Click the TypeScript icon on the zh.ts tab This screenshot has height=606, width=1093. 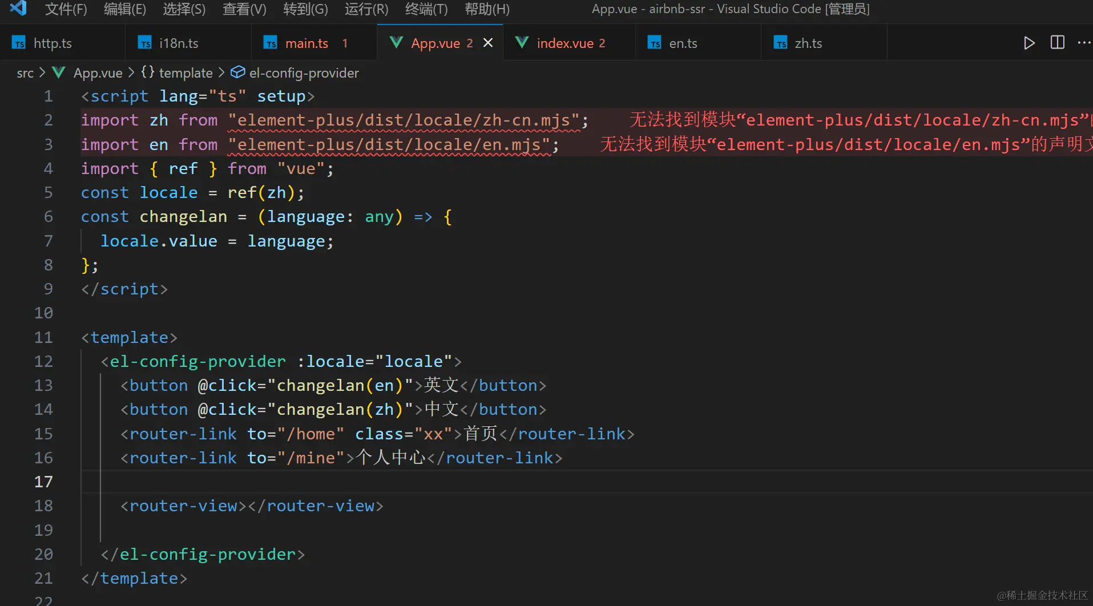pyautogui.click(x=780, y=42)
